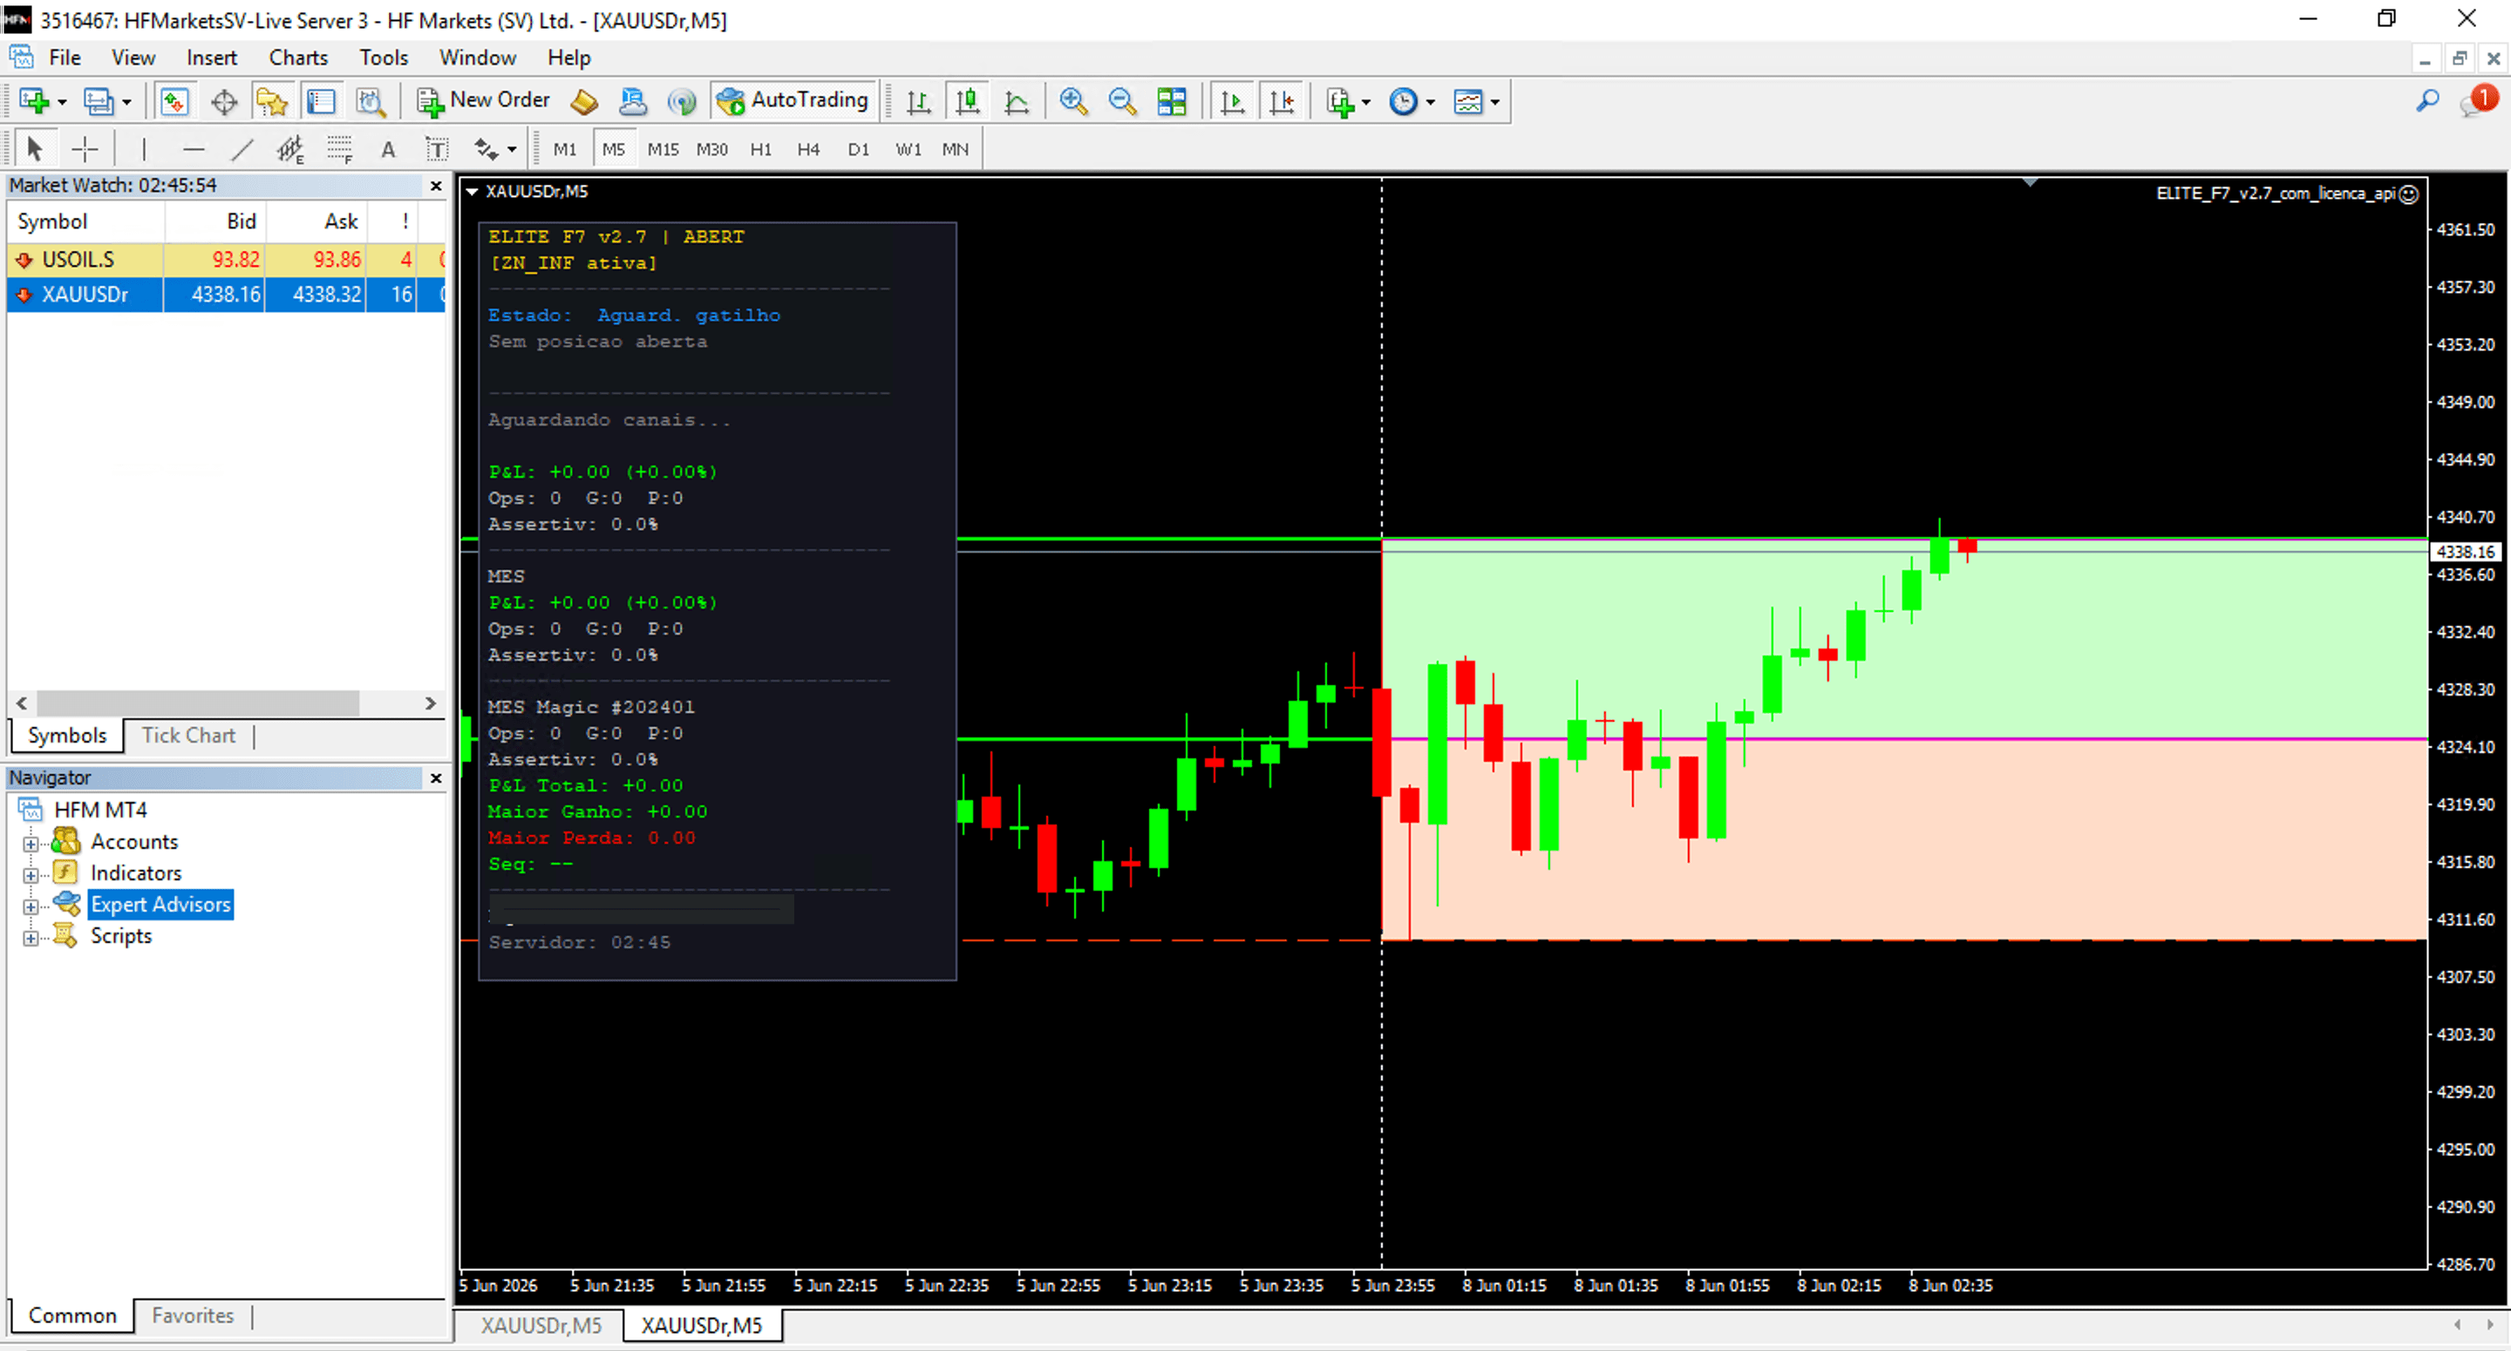Open the Insert menu
Image resolution: width=2511 pixels, height=1351 pixels.
click(x=212, y=58)
